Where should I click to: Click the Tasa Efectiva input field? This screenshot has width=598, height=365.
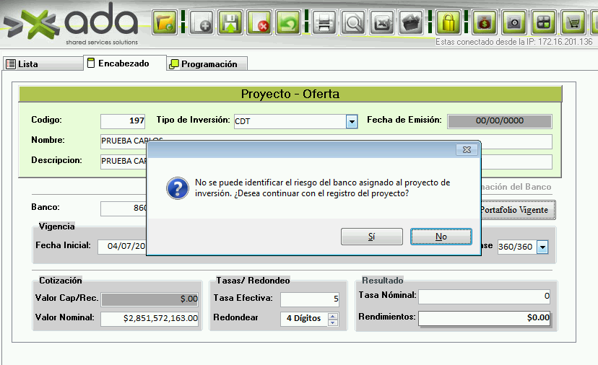[310, 299]
